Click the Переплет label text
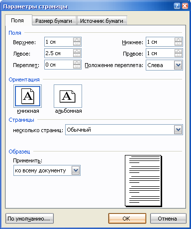The width and height of the screenshot is (191, 229). (26, 65)
